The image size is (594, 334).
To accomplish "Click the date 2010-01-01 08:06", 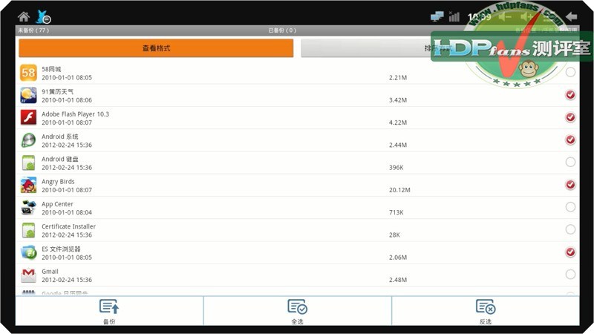I will click(67, 100).
